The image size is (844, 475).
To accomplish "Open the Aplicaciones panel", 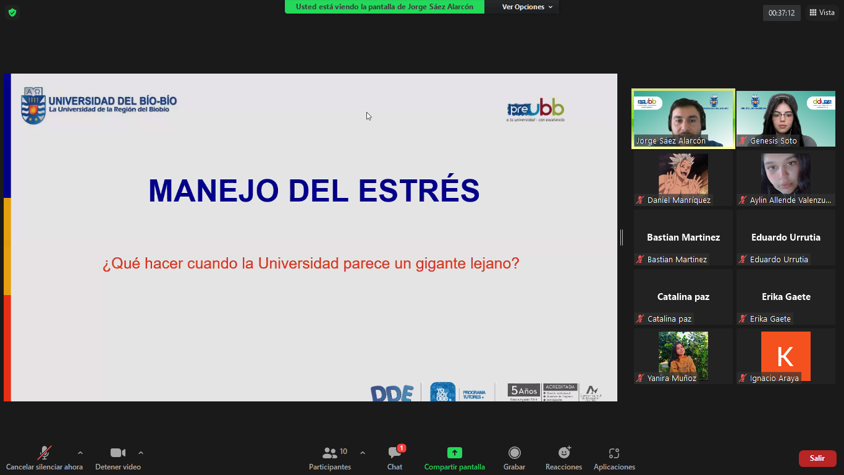I will click(614, 458).
